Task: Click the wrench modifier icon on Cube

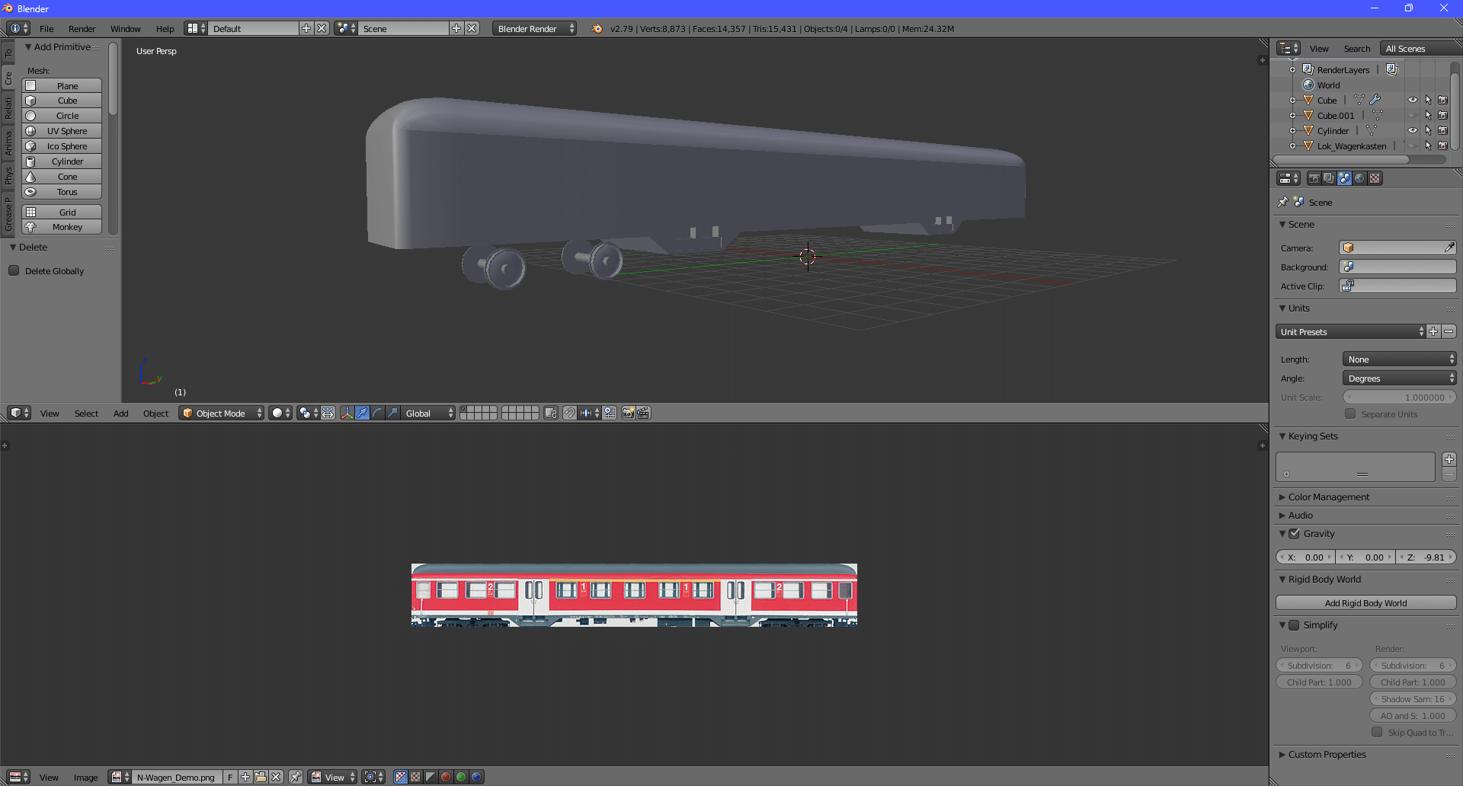Action: click(1375, 100)
